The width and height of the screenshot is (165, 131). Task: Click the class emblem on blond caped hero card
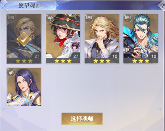[11, 18]
